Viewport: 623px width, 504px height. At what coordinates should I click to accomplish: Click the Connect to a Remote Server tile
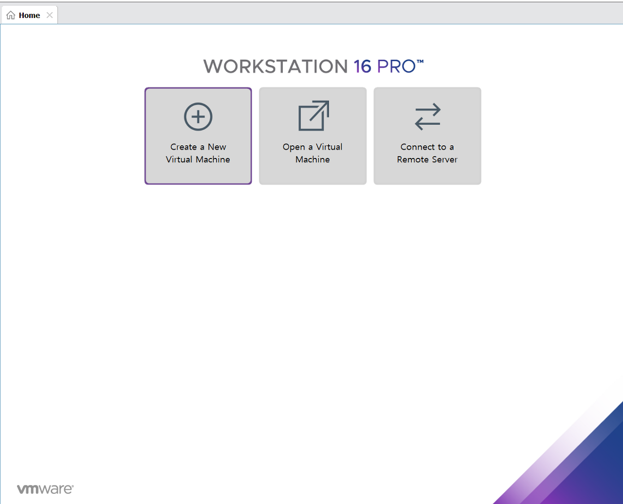pyautogui.click(x=427, y=136)
